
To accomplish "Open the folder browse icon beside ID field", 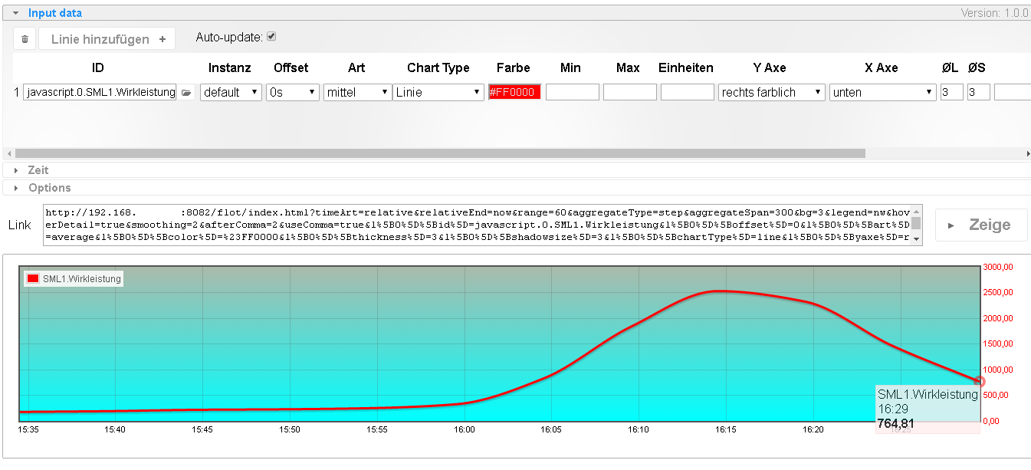I will pyautogui.click(x=186, y=93).
